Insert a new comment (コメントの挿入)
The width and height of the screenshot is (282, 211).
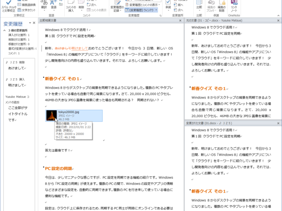(71, 6)
